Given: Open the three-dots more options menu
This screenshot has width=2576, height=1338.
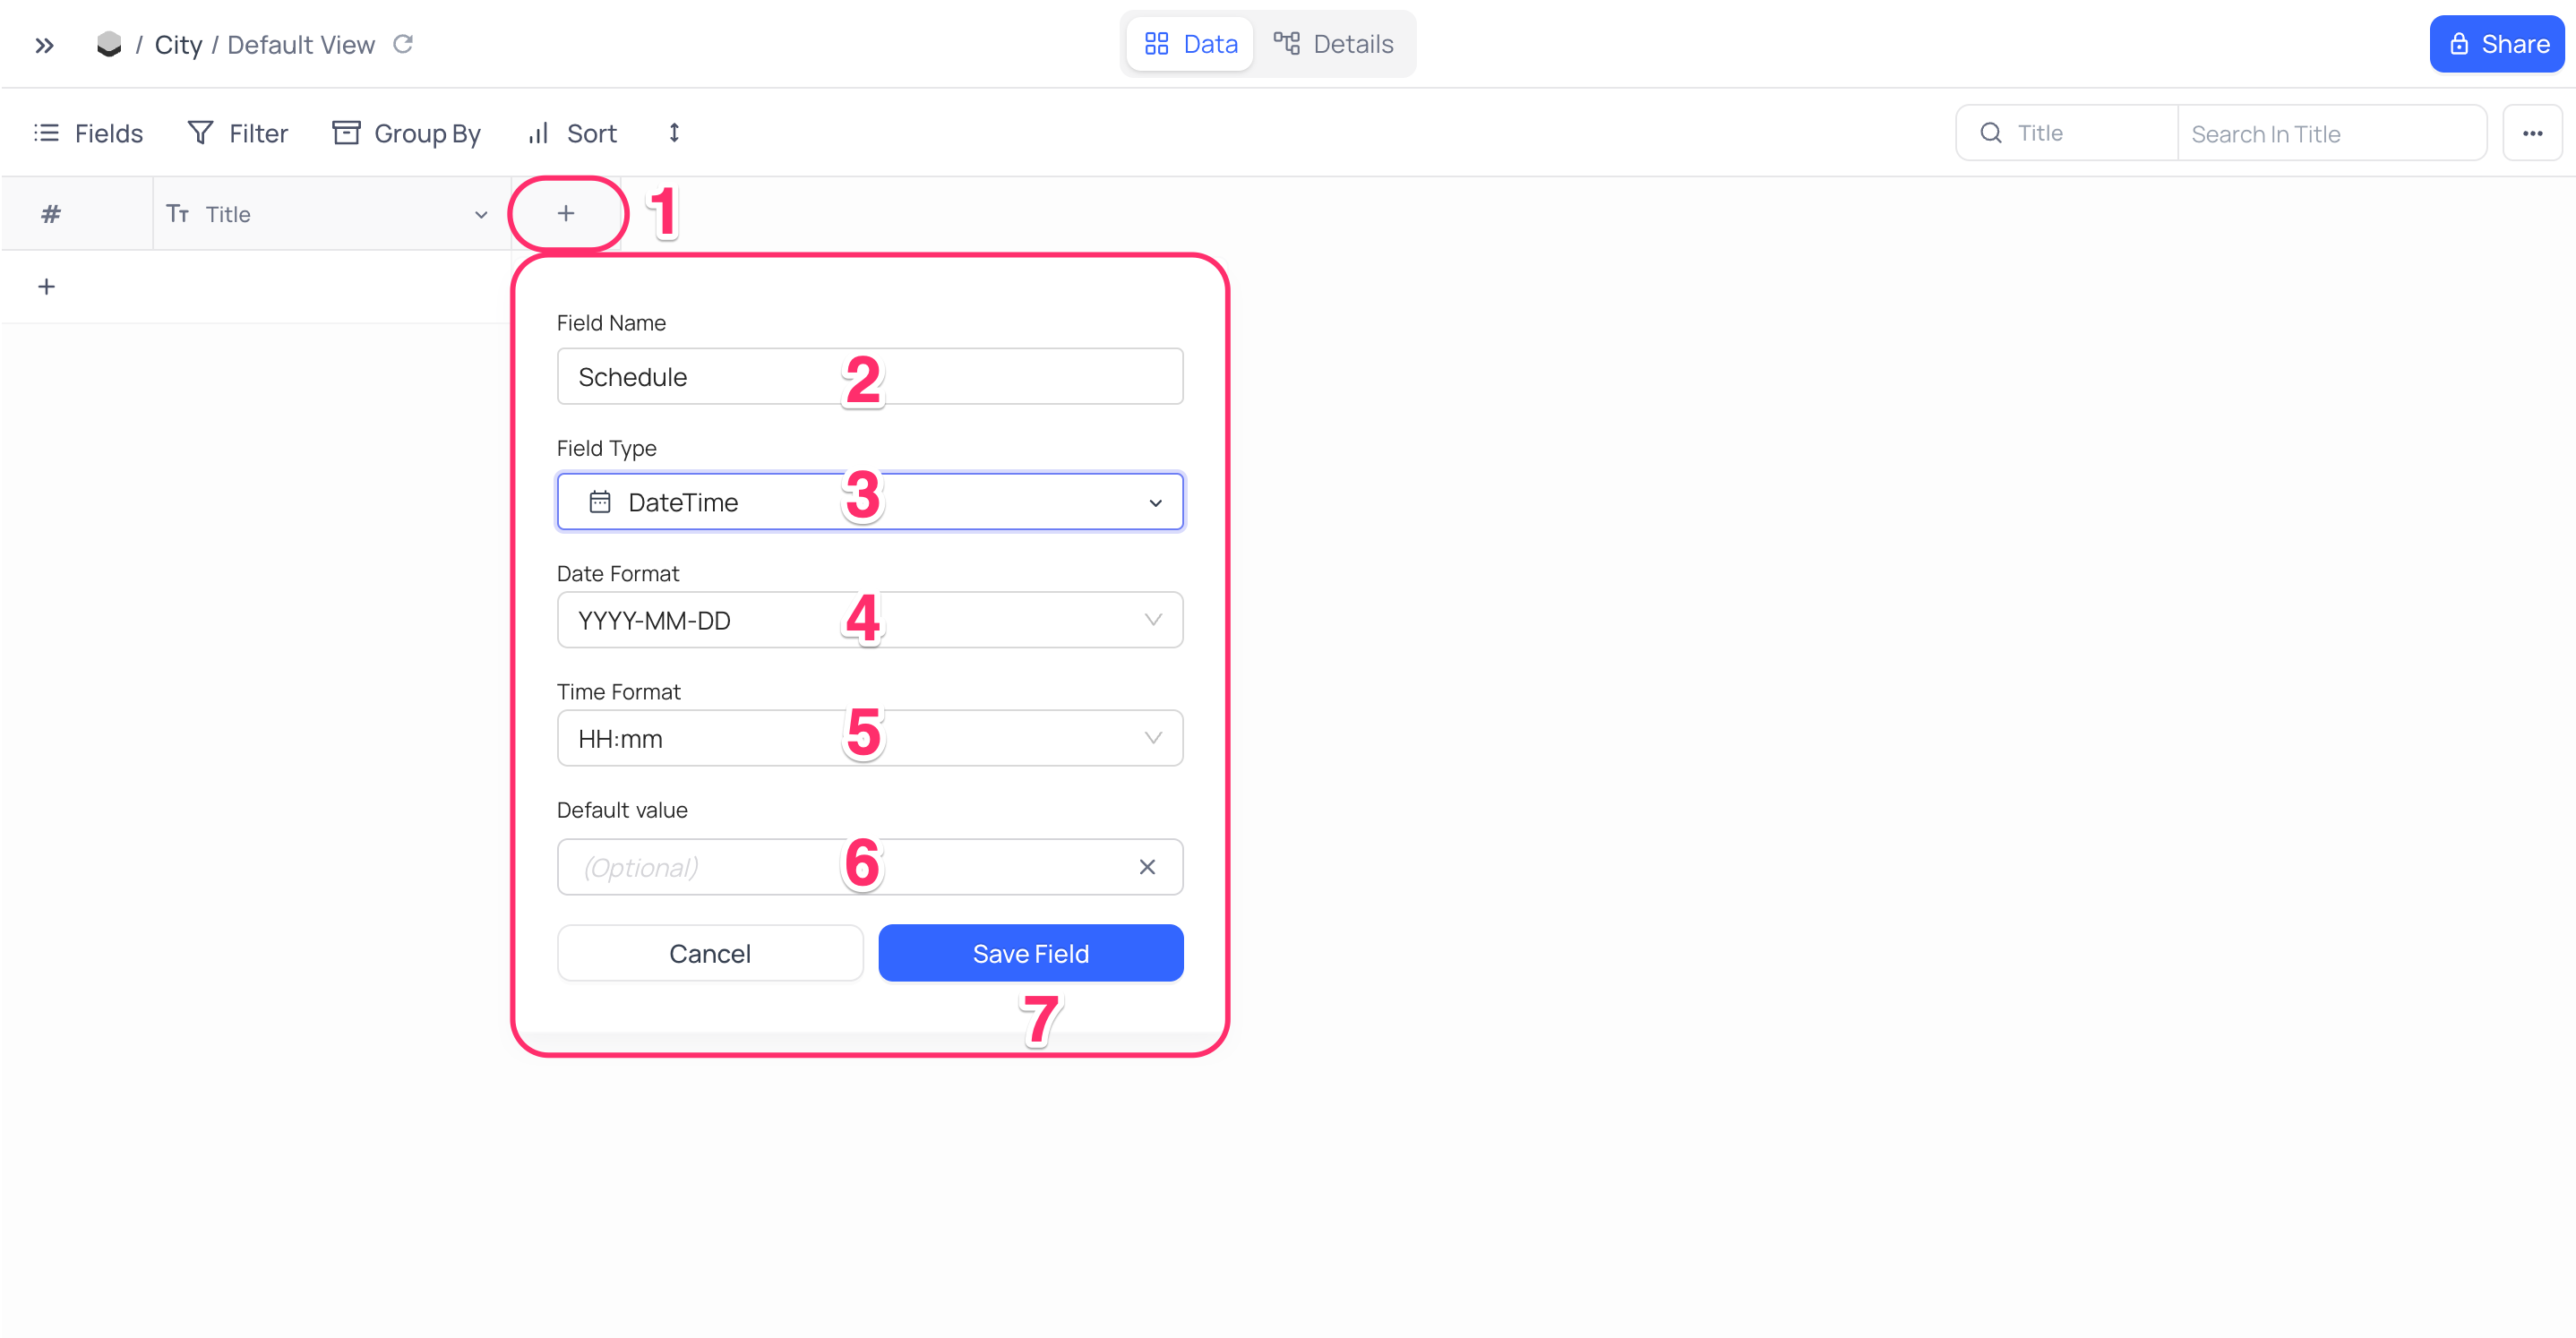Looking at the screenshot, I should pos(2532,133).
